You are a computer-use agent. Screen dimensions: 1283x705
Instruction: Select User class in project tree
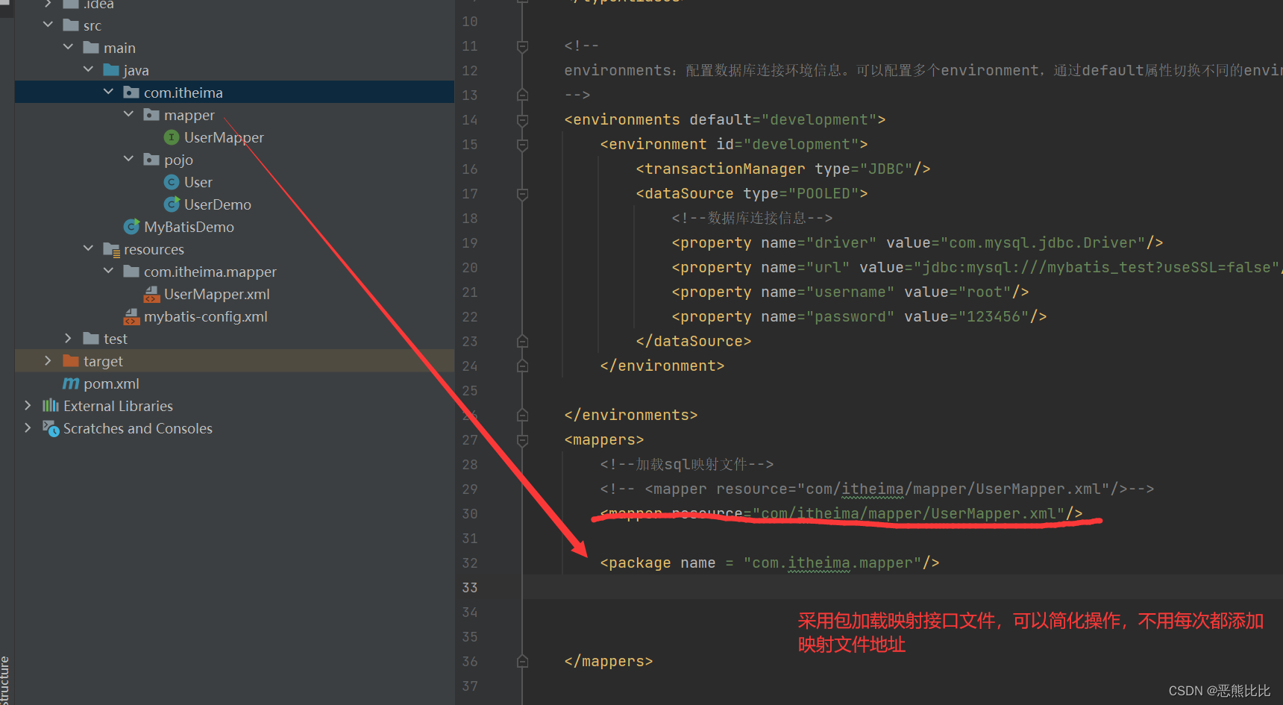pyautogui.click(x=198, y=182)
